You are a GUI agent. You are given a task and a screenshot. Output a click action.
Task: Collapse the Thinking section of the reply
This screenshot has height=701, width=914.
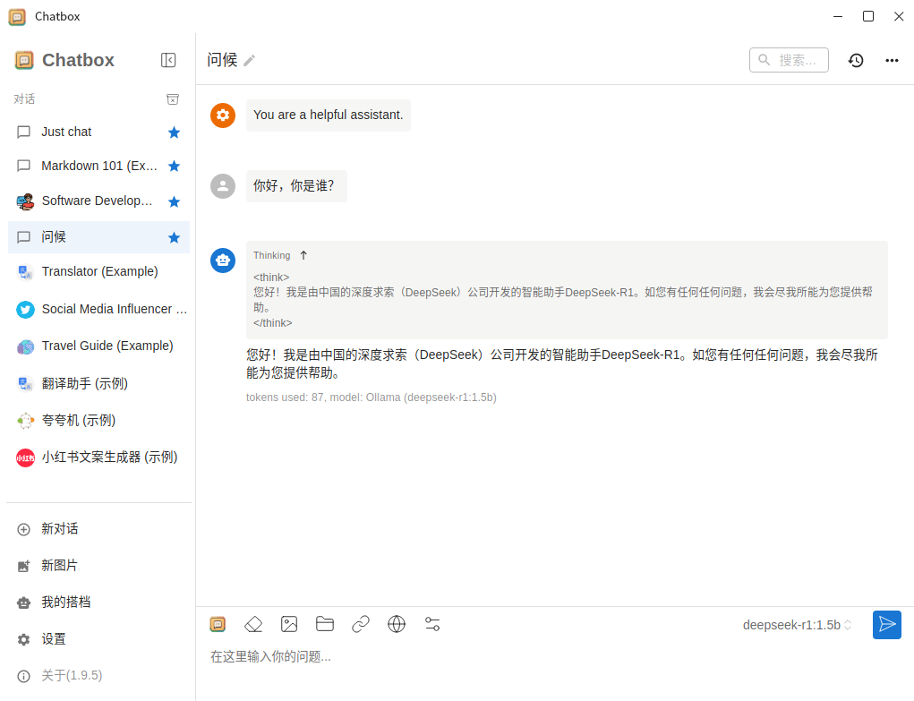pos(302,255)
